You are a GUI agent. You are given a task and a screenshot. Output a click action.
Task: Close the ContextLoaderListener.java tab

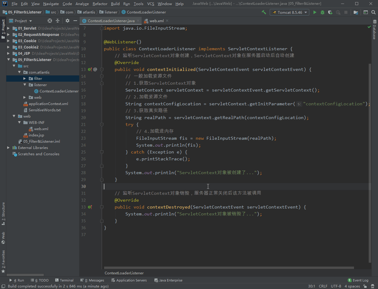[138, 21]
